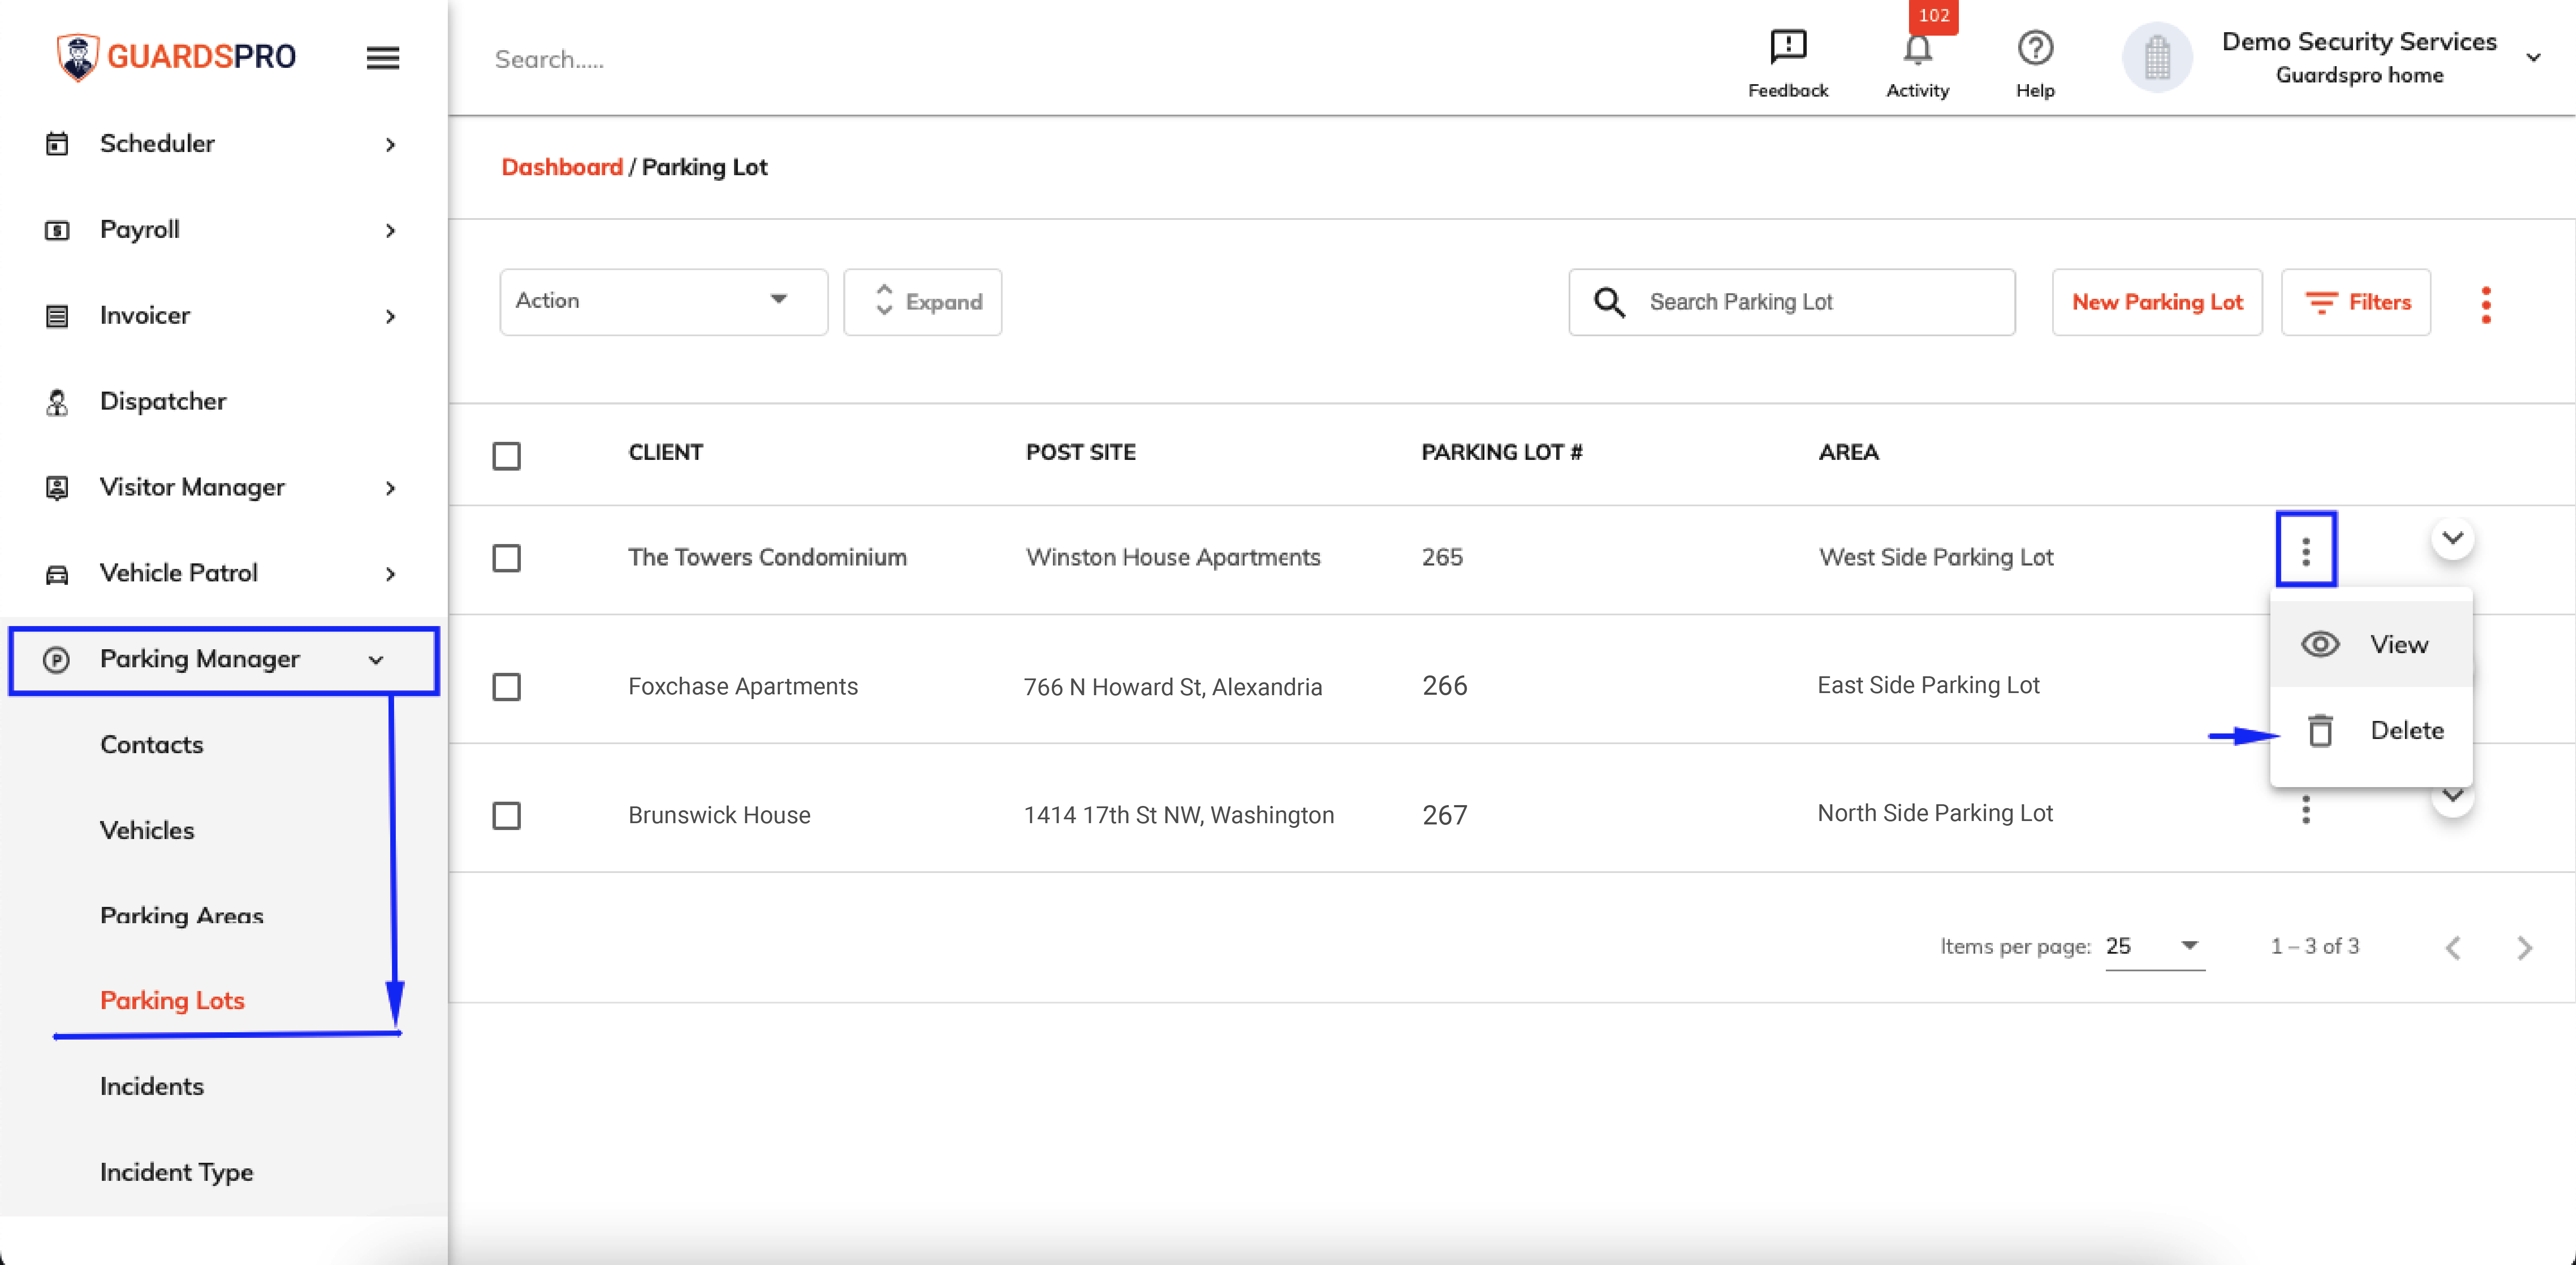Toggle the select-all header checkbox
The image size is (2576, 1265).
click(x=507, y=456)
